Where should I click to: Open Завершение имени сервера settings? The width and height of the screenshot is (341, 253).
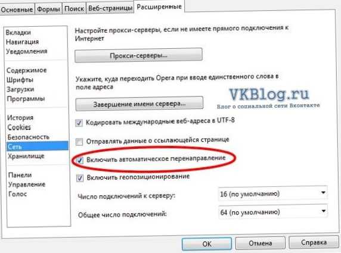pos(139,104)
